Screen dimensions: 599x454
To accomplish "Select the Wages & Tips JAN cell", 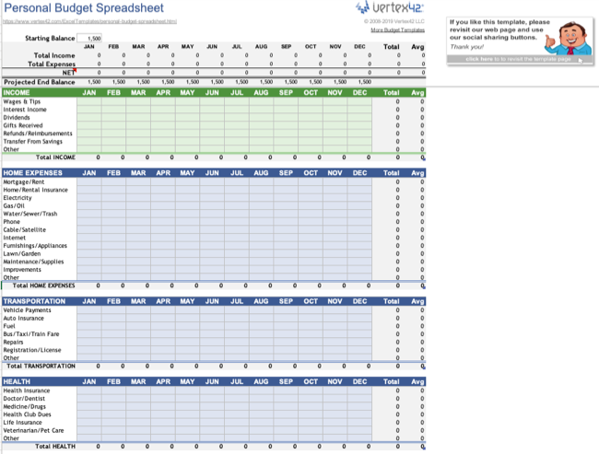I will 89,101.
